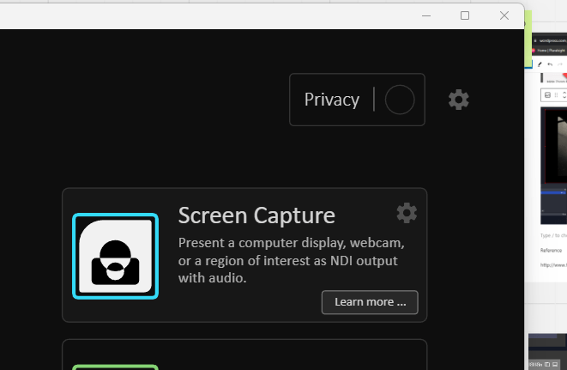Click the Learn more … button
Image resolution: width=567 pixels, height=370 pixels.
370,302
